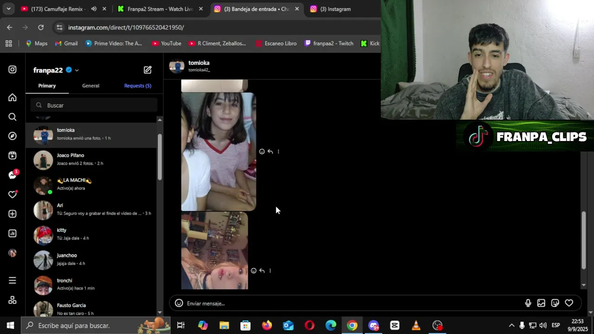Start a new message with pencil icon
The image size is (594, 334).
pyautogui.click(x=148, y=70)
